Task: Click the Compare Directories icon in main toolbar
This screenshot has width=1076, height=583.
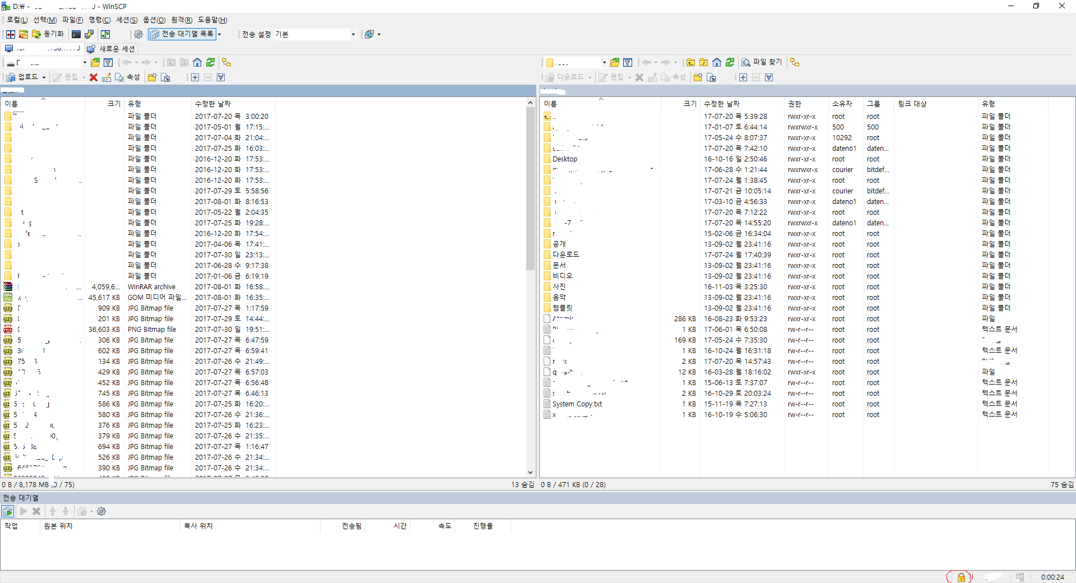Action: [x=10, y=34]
